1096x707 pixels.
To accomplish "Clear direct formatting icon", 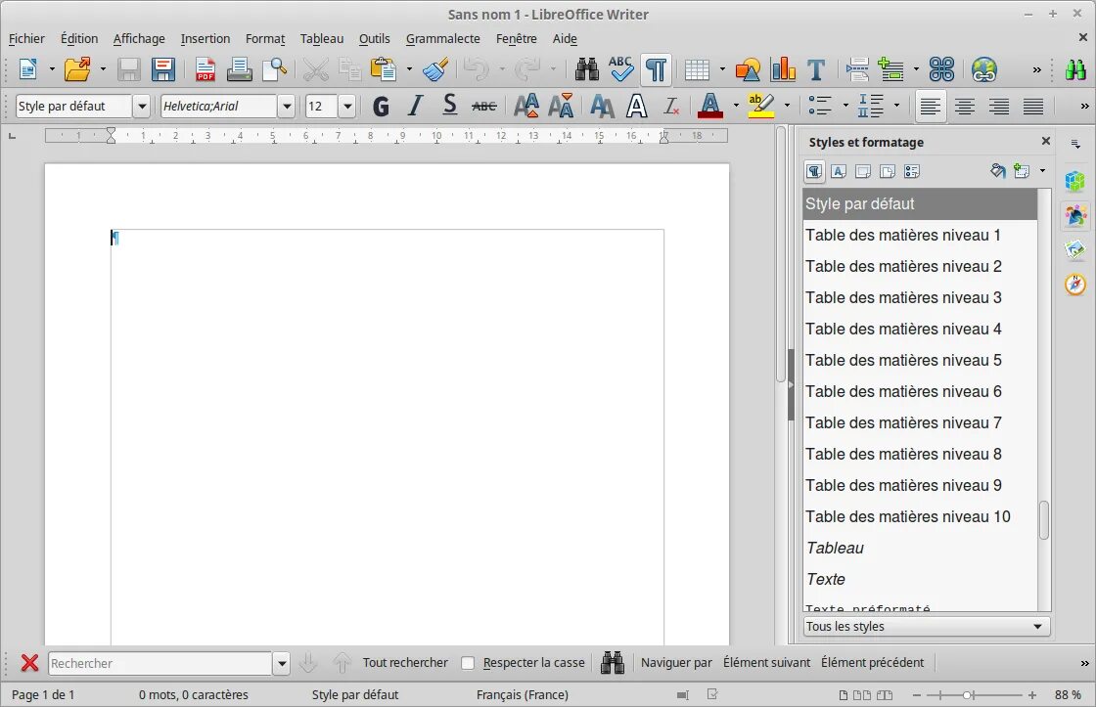I will tap(671, 107).
